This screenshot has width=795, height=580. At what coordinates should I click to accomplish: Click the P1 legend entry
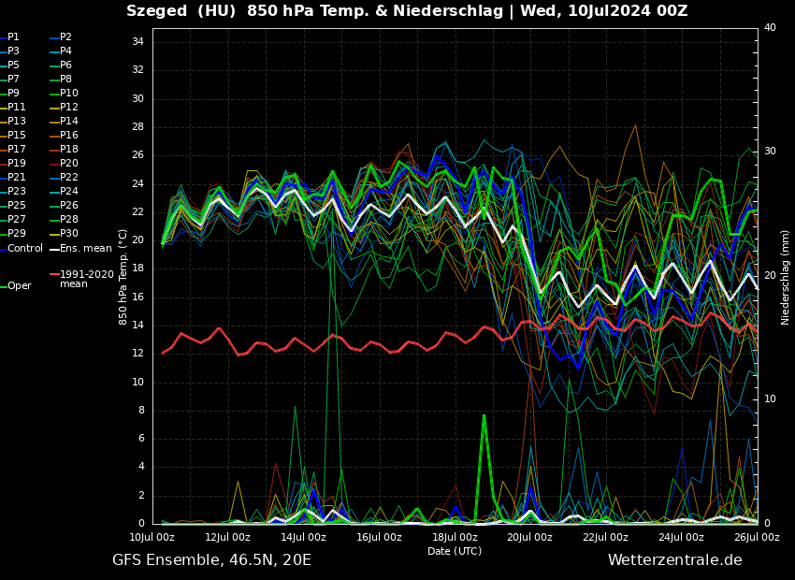[x=13, y=37]
